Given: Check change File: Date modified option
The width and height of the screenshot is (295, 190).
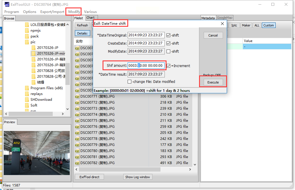Looking at the screenshot, I should 129,82.
